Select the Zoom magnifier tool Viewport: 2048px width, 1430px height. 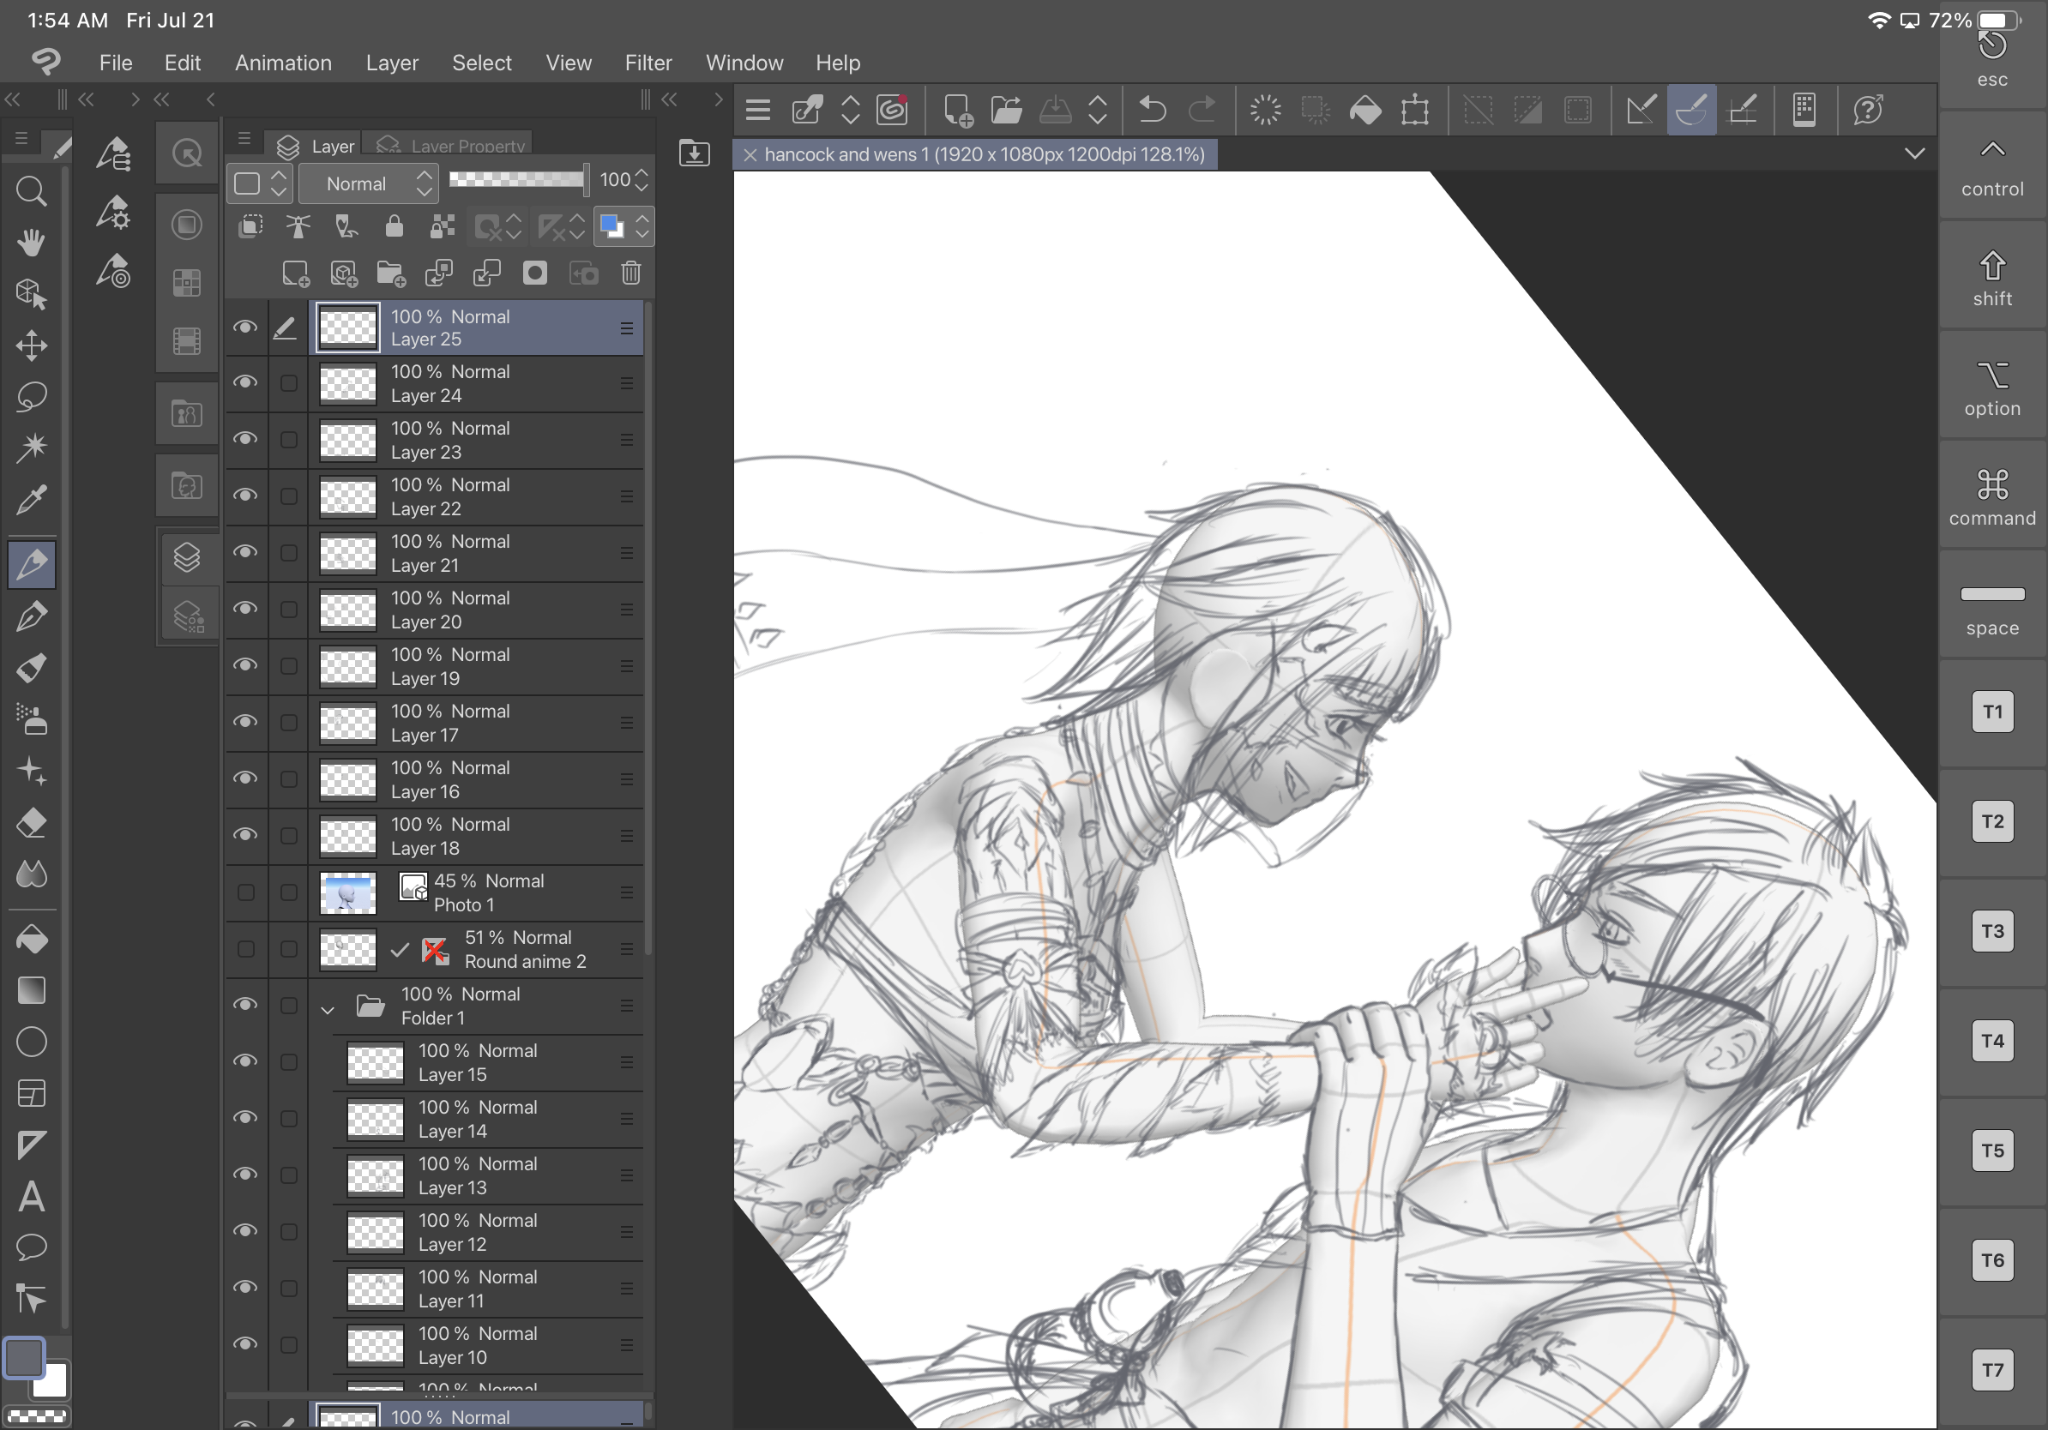click(32, 191)
